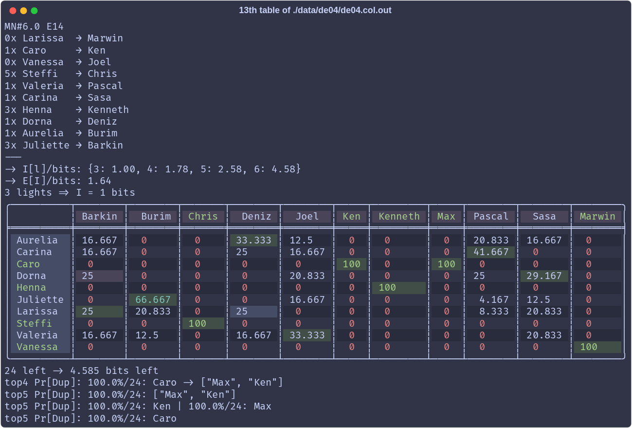632x428 pixels.
Task: Click the green 'Marwin' column header
Action: point(597,217)
